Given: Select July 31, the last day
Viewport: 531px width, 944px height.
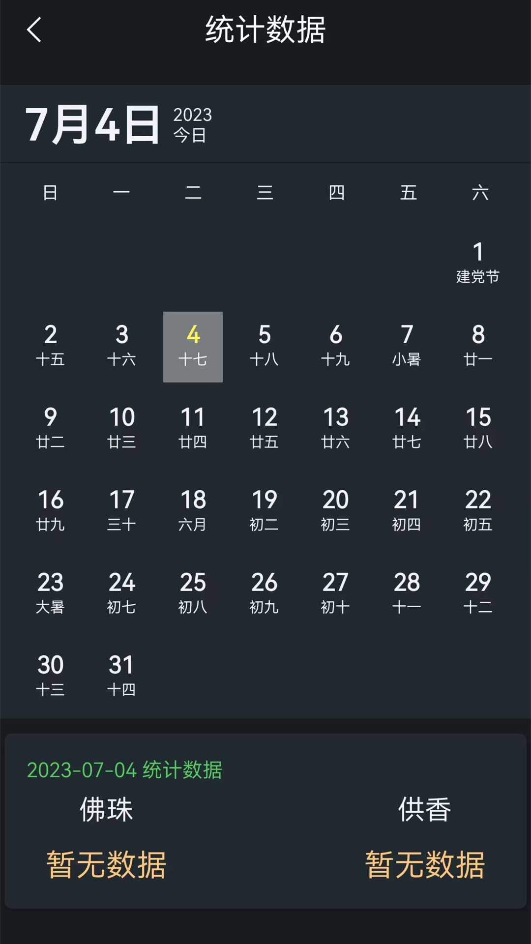Looking at the screenshot, I should click(x=122, y=676).
